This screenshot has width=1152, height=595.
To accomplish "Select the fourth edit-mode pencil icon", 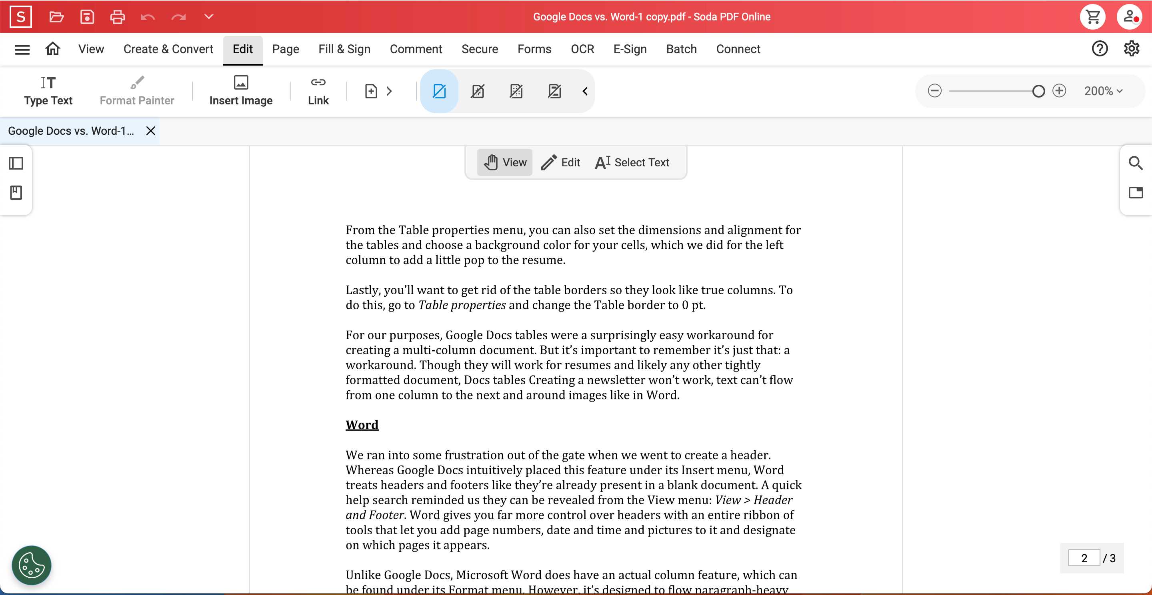I will pyautogui.click(x=554, y=91).
